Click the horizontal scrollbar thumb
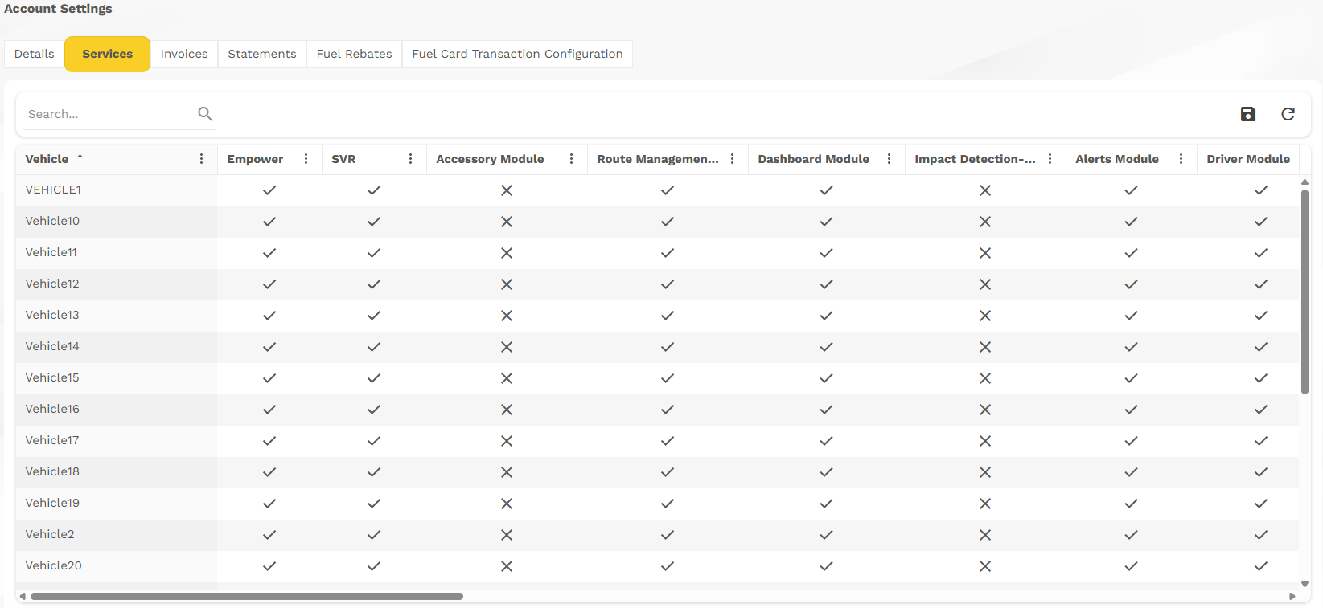 tap(247, 597)
